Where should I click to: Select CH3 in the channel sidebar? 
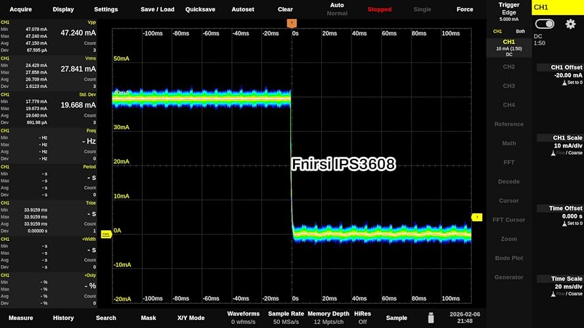tap(508, 86)
